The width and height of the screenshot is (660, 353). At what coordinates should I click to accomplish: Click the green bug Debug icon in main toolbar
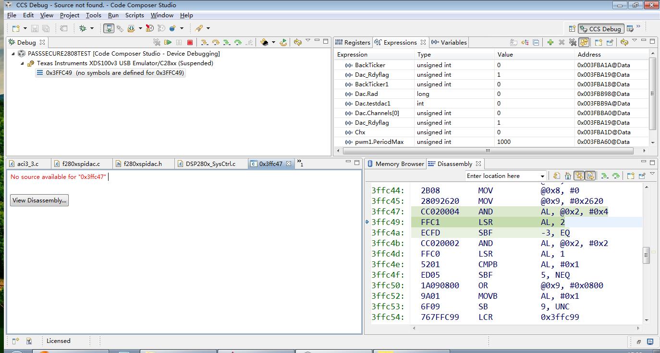click(x=83, y=28)
